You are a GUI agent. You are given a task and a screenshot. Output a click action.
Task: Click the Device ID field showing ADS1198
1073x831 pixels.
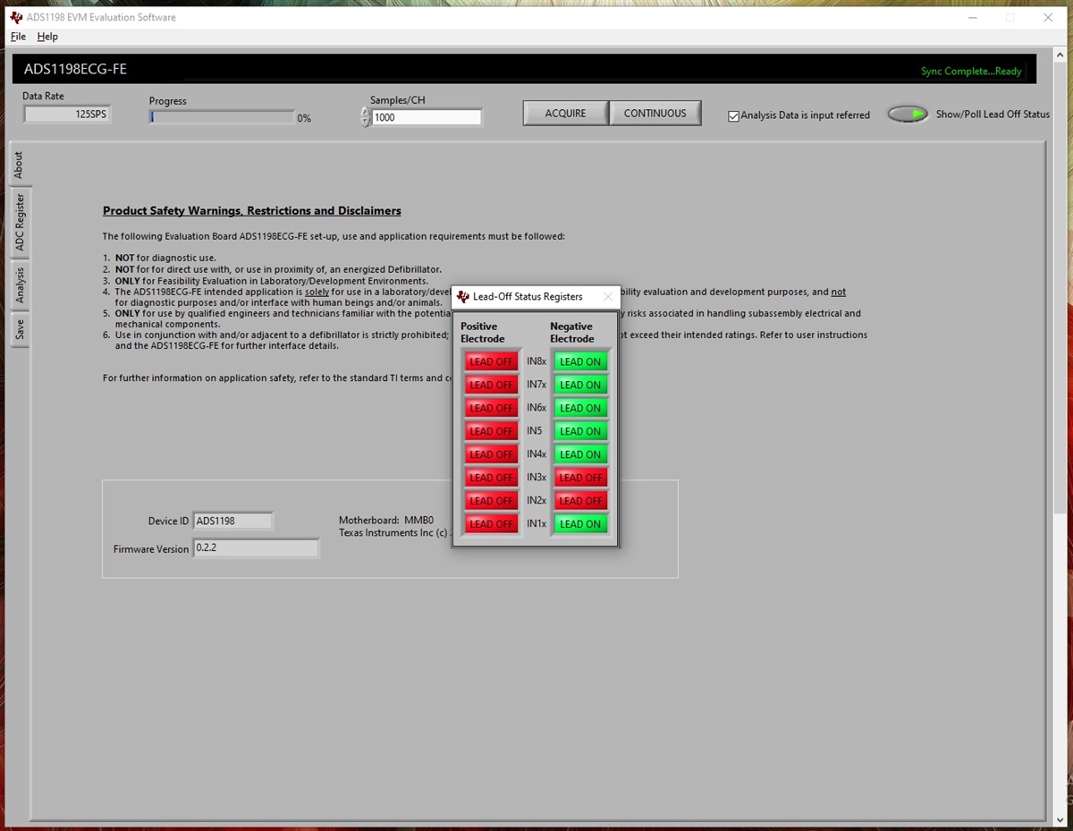(233, 521)
